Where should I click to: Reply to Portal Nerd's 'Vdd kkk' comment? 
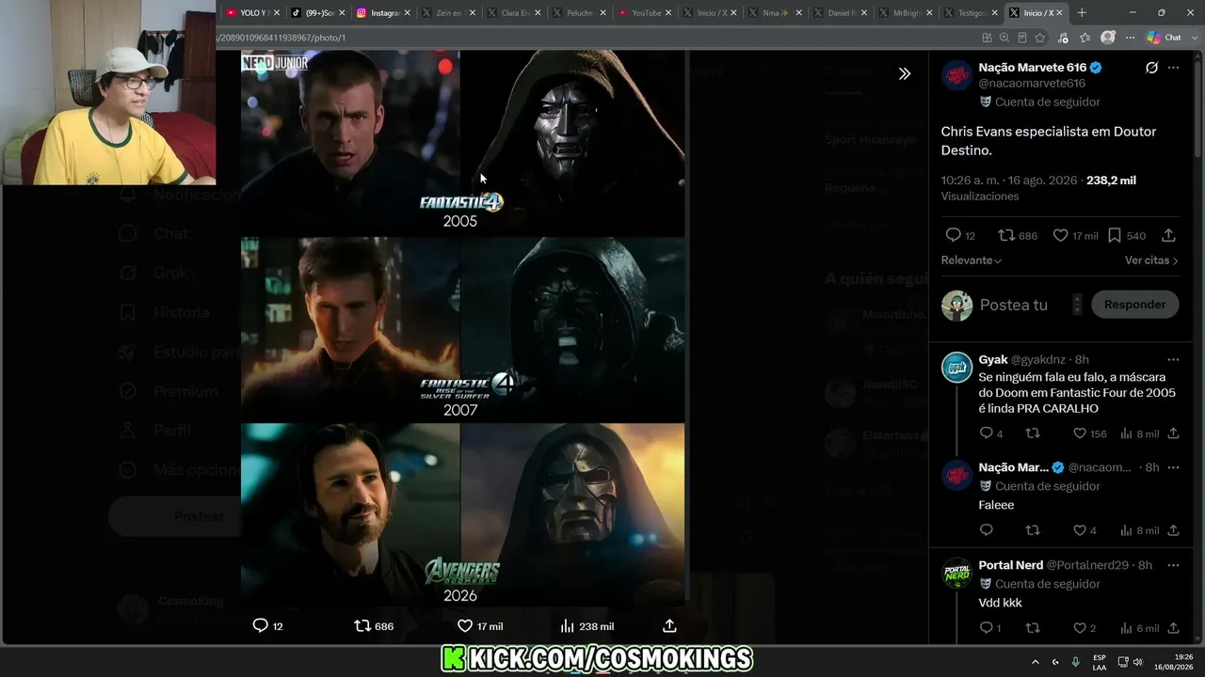click(x=986, y=628)
